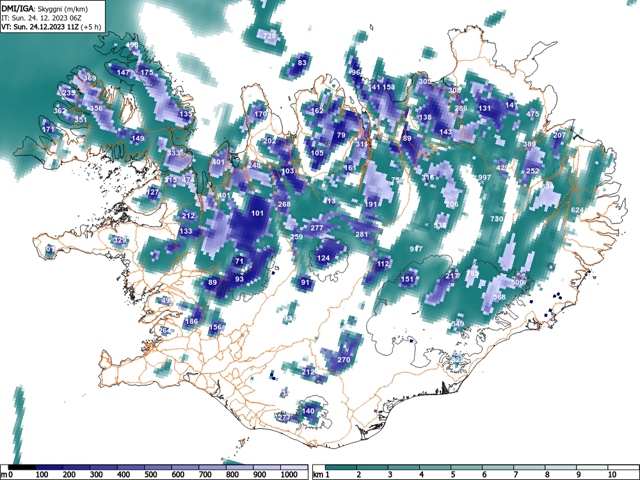
Task: Click the '549' visibility value
Action: (x=458, y=324)
